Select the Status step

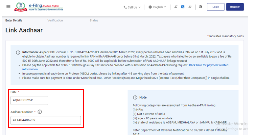coord(94,20)
